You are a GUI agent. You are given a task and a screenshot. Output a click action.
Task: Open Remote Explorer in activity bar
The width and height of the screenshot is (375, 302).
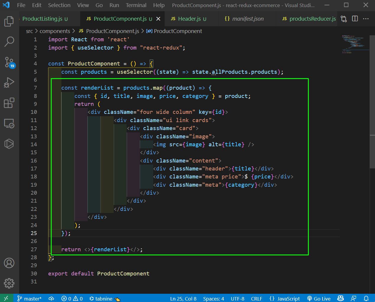[9, 123]
